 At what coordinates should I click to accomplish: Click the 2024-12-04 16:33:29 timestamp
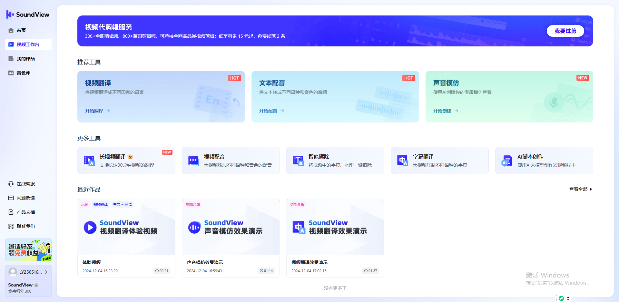point(100,271)
